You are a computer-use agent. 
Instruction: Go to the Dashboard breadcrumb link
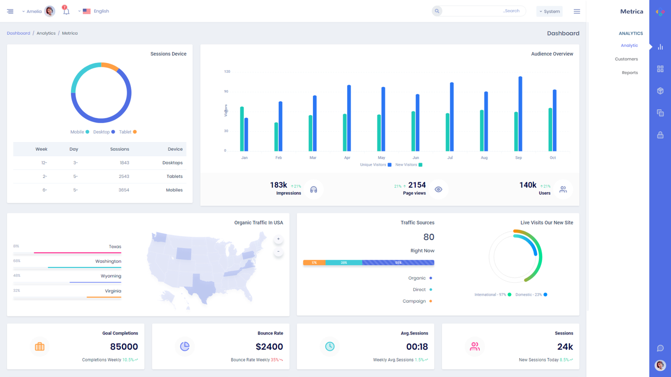pos(18,33)
